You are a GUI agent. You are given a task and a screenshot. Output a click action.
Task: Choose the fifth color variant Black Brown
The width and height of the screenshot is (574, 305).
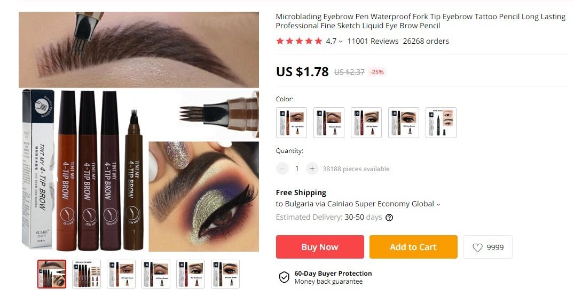[x=441, y=123]
